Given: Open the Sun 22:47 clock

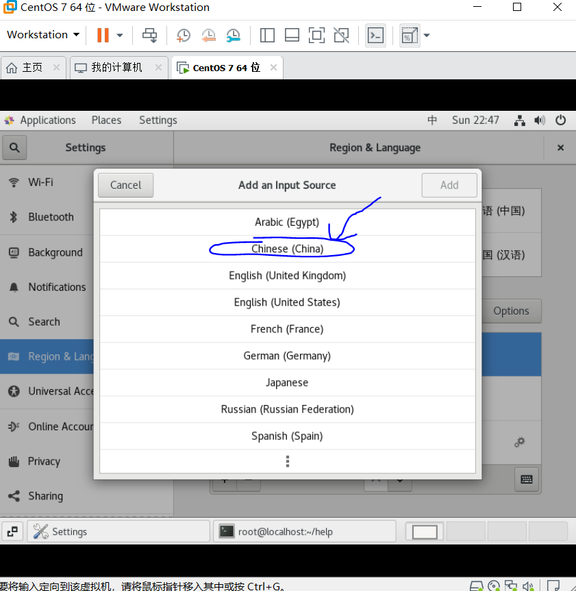Looking at the screenshot, I should click(x=475, y=120).
